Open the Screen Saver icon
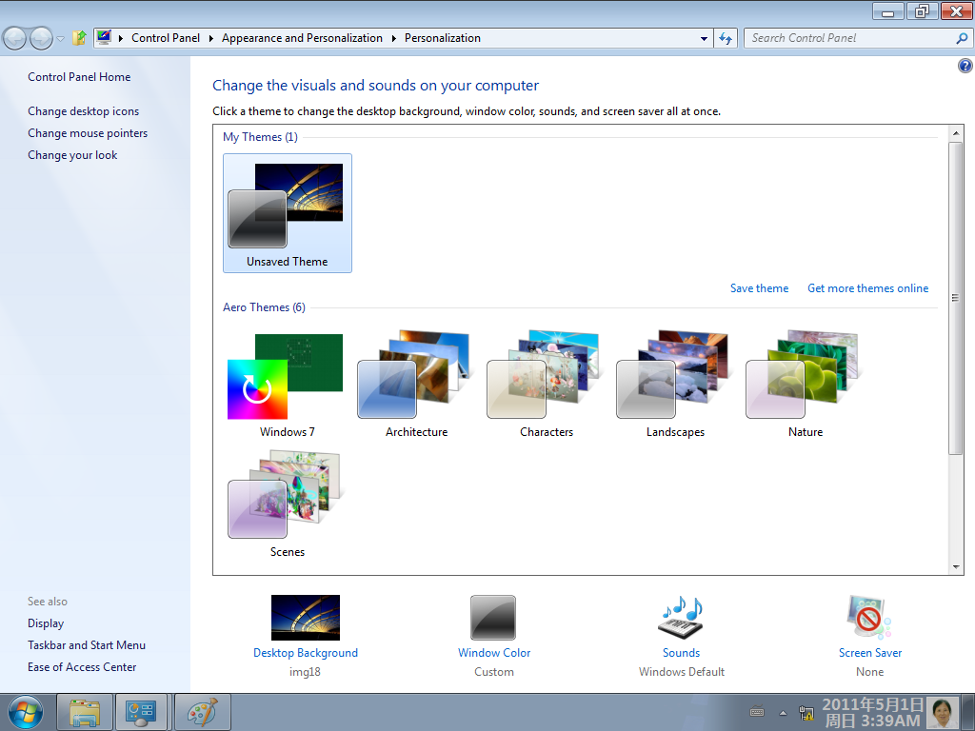 [x=869, y=617]
